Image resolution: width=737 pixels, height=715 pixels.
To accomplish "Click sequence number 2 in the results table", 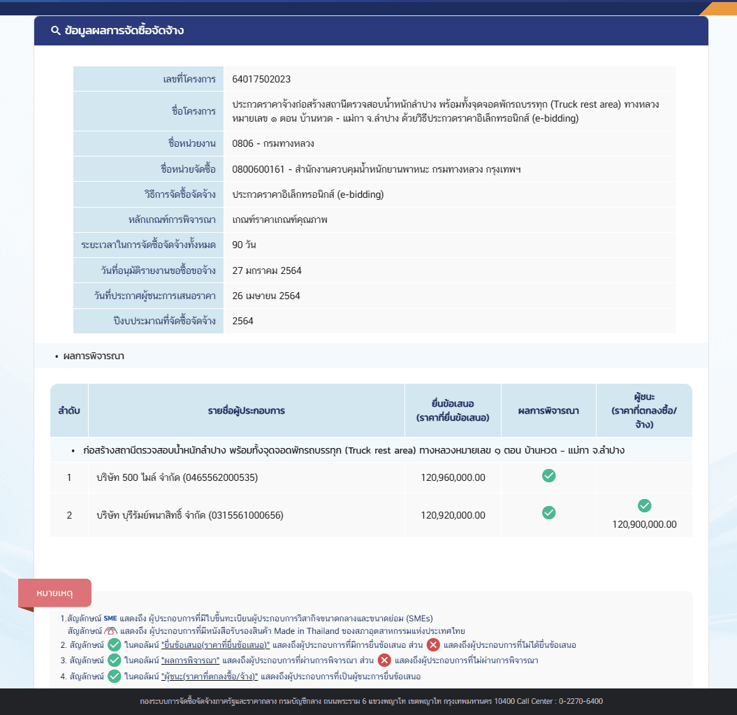I will coord(69,515).
